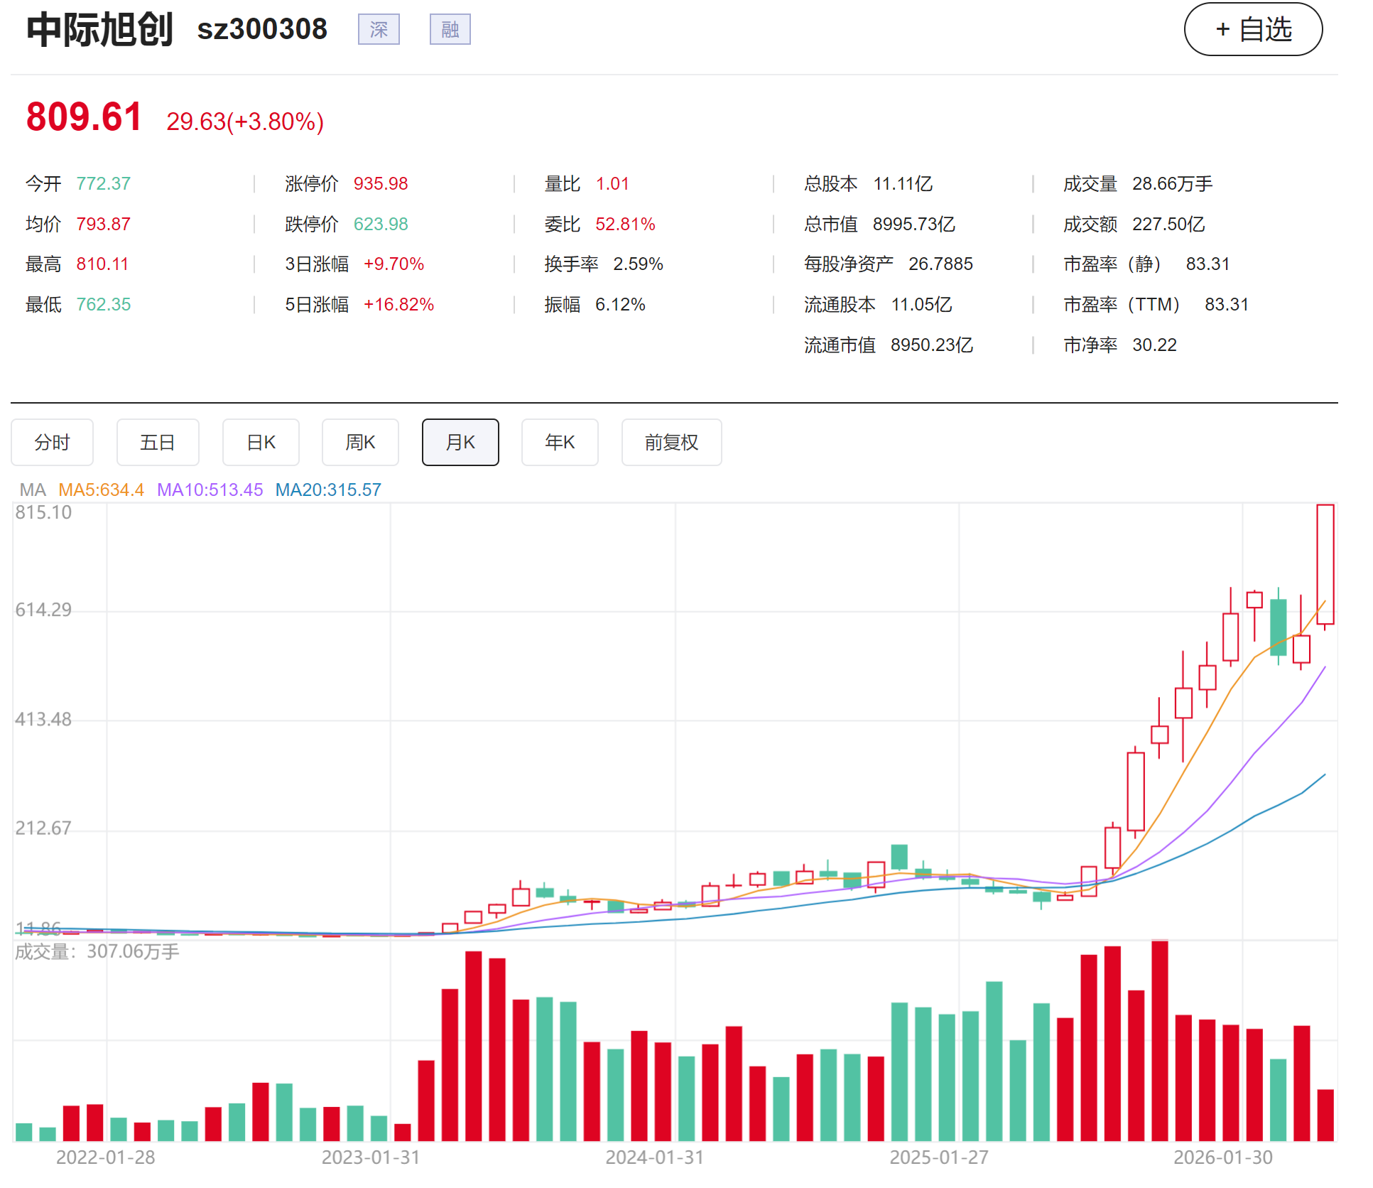
Task: Select the 日K chart tab
Action: click(x=261, y=443)
